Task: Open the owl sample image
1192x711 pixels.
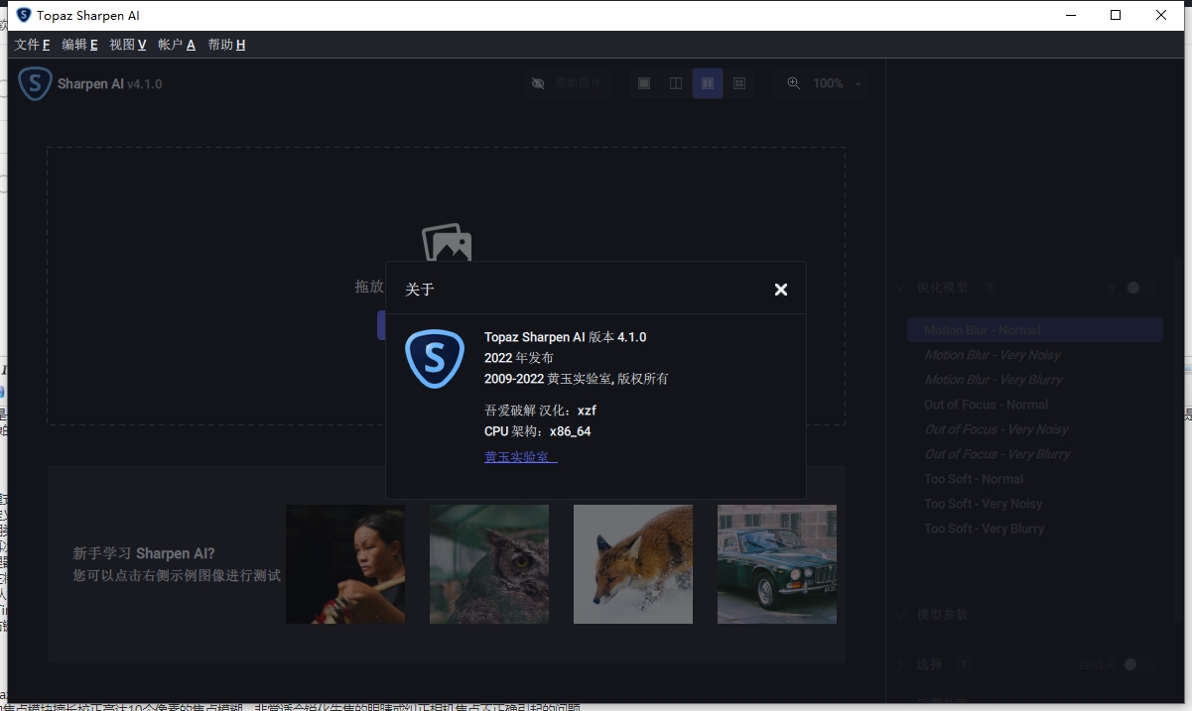Action: point(489,564)
